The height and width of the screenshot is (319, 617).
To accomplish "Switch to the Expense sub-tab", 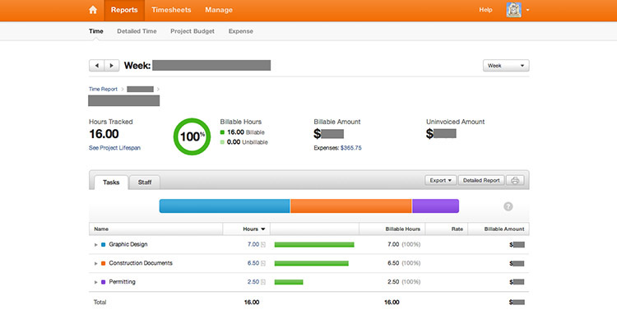I will (241, 31).
